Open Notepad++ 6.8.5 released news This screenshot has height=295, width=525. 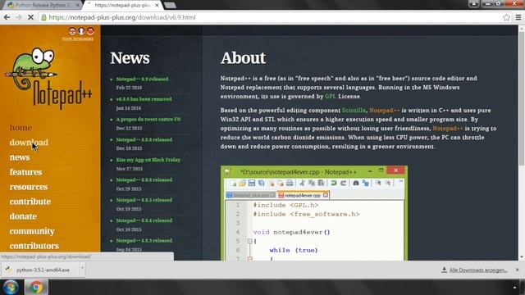(x=144, y=200)
